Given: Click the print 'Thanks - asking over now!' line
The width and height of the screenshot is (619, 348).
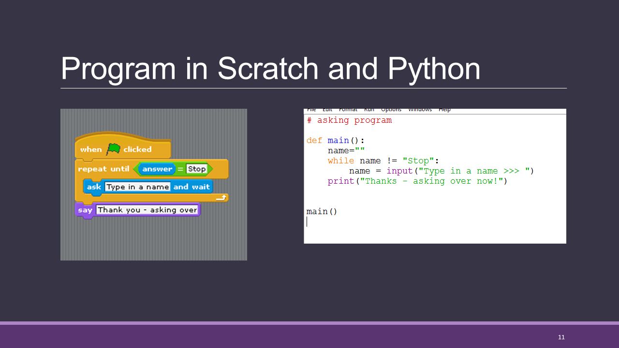Looking at the screenshot, I should coord(417,181).
